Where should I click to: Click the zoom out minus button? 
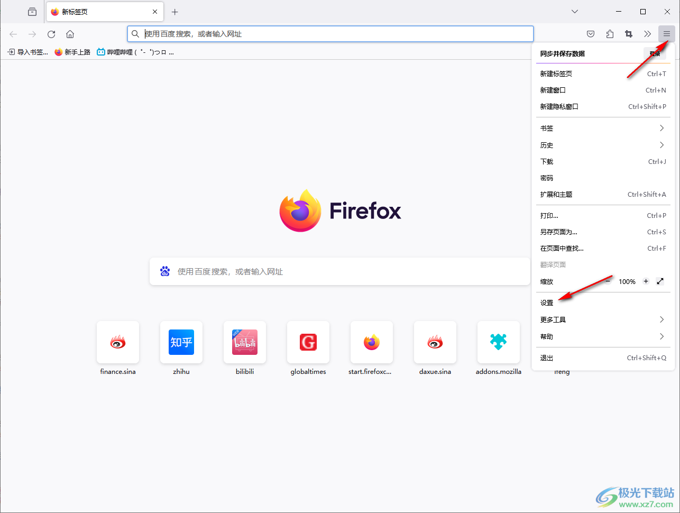[608, 281]
